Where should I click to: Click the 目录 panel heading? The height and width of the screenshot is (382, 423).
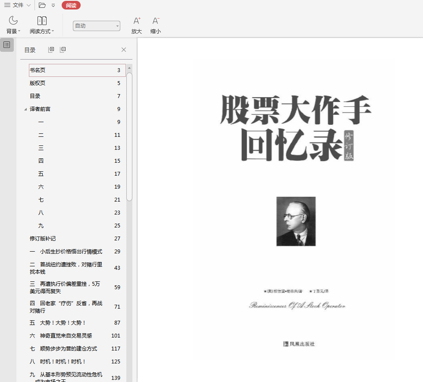30,50
